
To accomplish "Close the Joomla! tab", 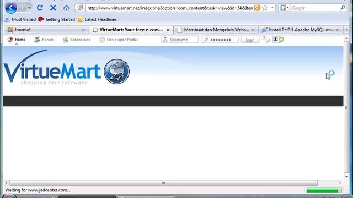I will pyautogui.click(x=83, y=30).
